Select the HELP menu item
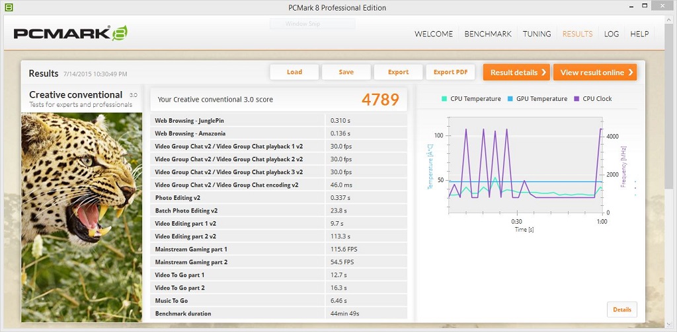 tap(639, 34)
